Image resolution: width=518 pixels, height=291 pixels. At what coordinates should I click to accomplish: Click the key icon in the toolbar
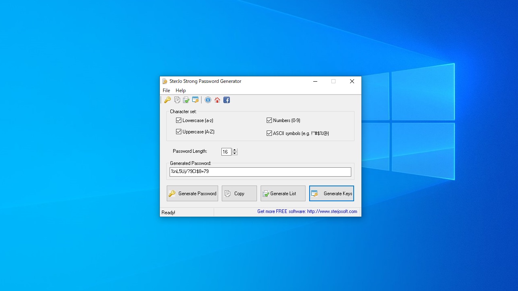click(167, 100)
